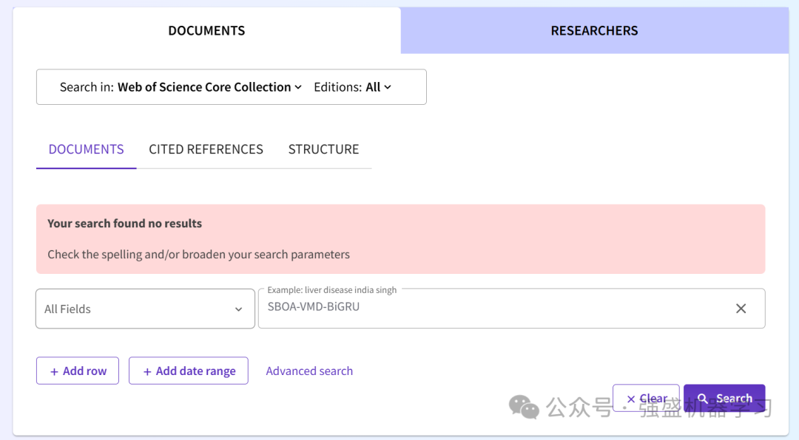Viewport: 799px width, 440px height.
Task: Click chevron arrow in All Fields box
Action: click(x=238, y=309)
